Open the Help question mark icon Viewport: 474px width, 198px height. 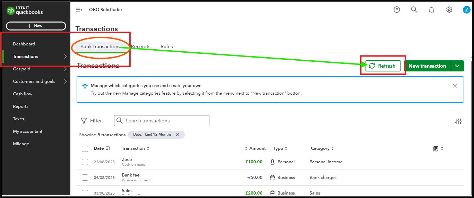(397, 10)
